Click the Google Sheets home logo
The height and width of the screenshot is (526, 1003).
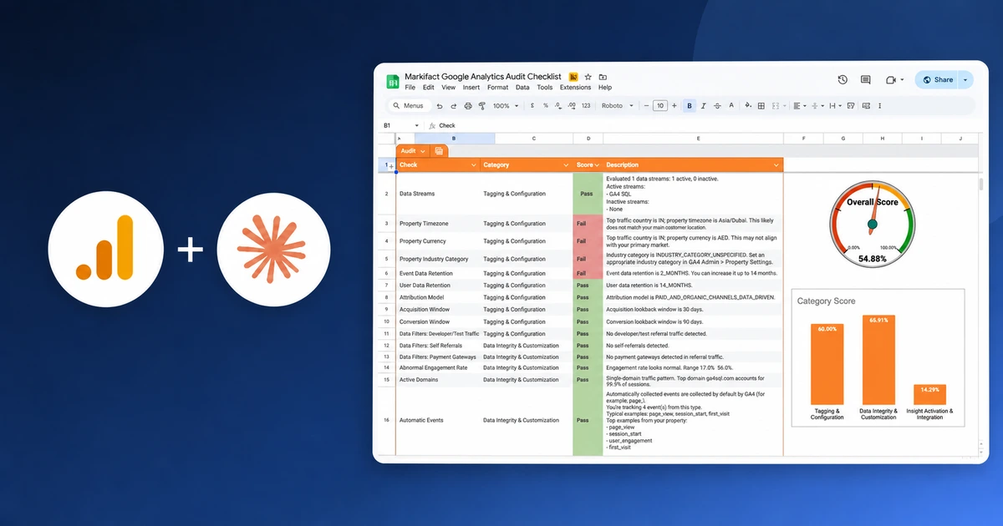point(393,82)
